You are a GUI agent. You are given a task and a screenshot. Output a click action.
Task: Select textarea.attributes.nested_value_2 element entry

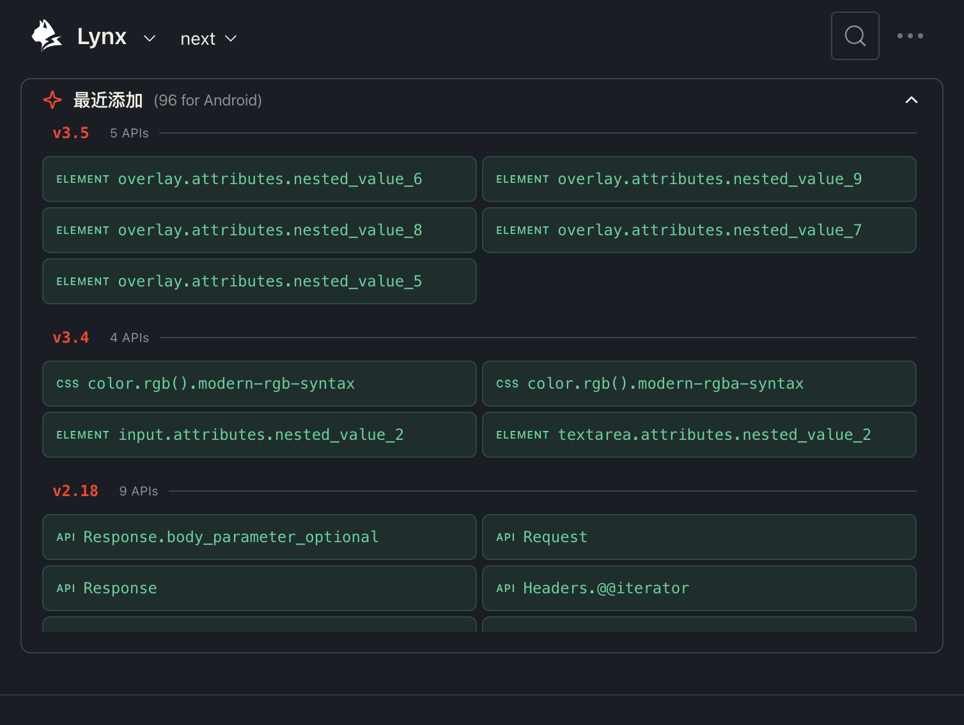pyautogui.click(x=699, y=435)
